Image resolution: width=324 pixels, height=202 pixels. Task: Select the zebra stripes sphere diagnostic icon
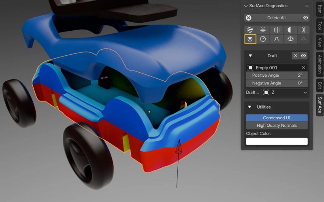click(x=250, y=29)
